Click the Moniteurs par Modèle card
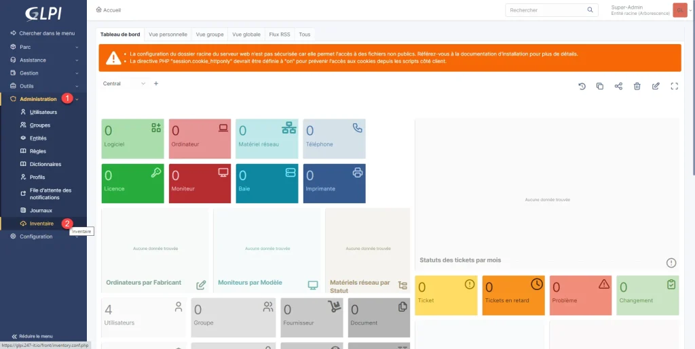The image size is (695, 349). [267, 250]
